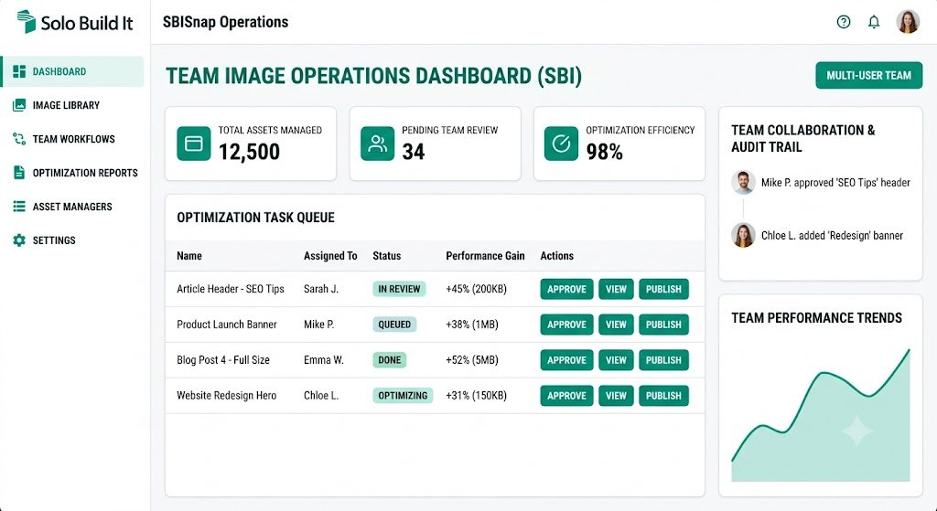937x511 pixels.
Task: Click the Status column header
Action: pyautogui.click(x=387, y=256)
